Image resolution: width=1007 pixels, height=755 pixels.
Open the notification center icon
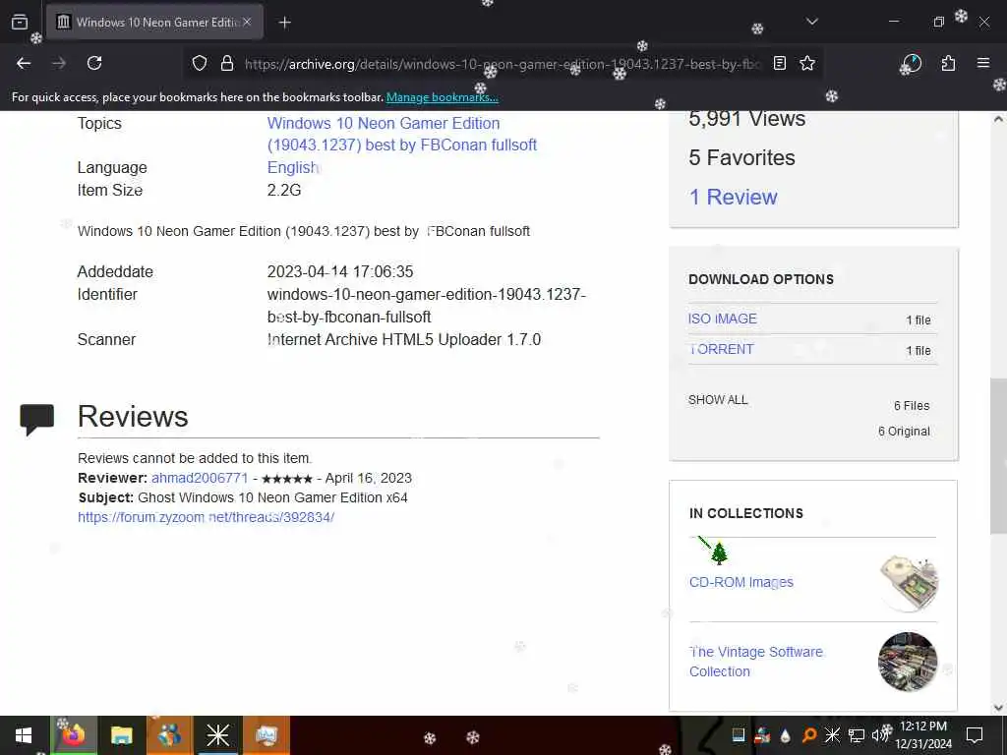[x=975, y=735]
